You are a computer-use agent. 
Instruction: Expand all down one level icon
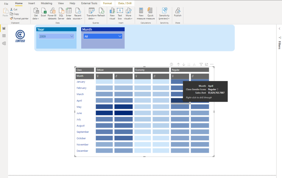point(194,64)
